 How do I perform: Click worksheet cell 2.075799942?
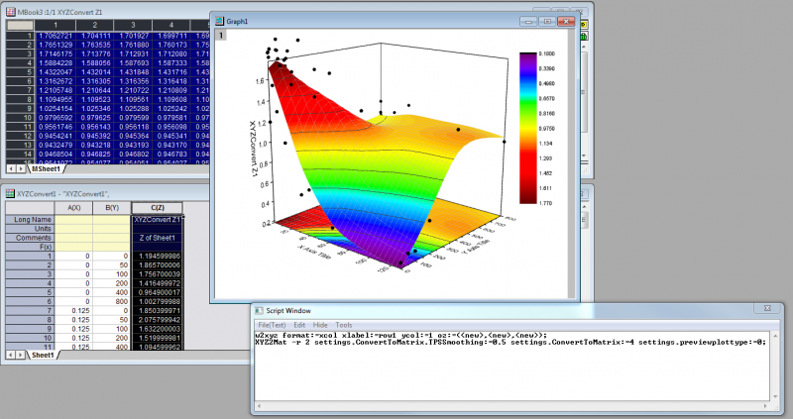point(157,320)
